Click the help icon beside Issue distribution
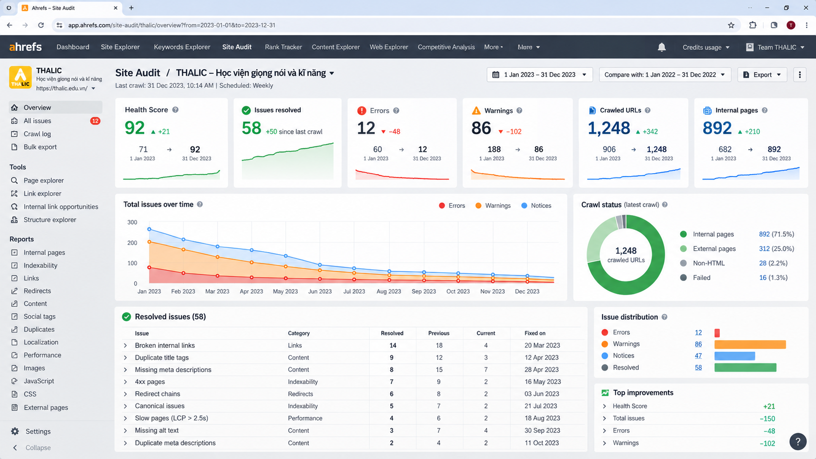Screen dimensions: 816x459 point(664,317)
